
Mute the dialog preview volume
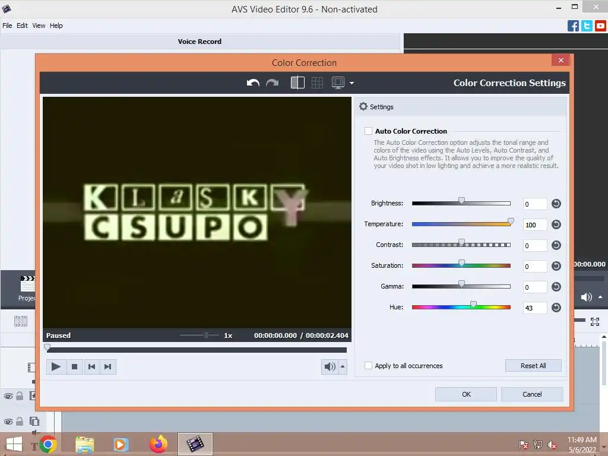[x=330, y=366]
